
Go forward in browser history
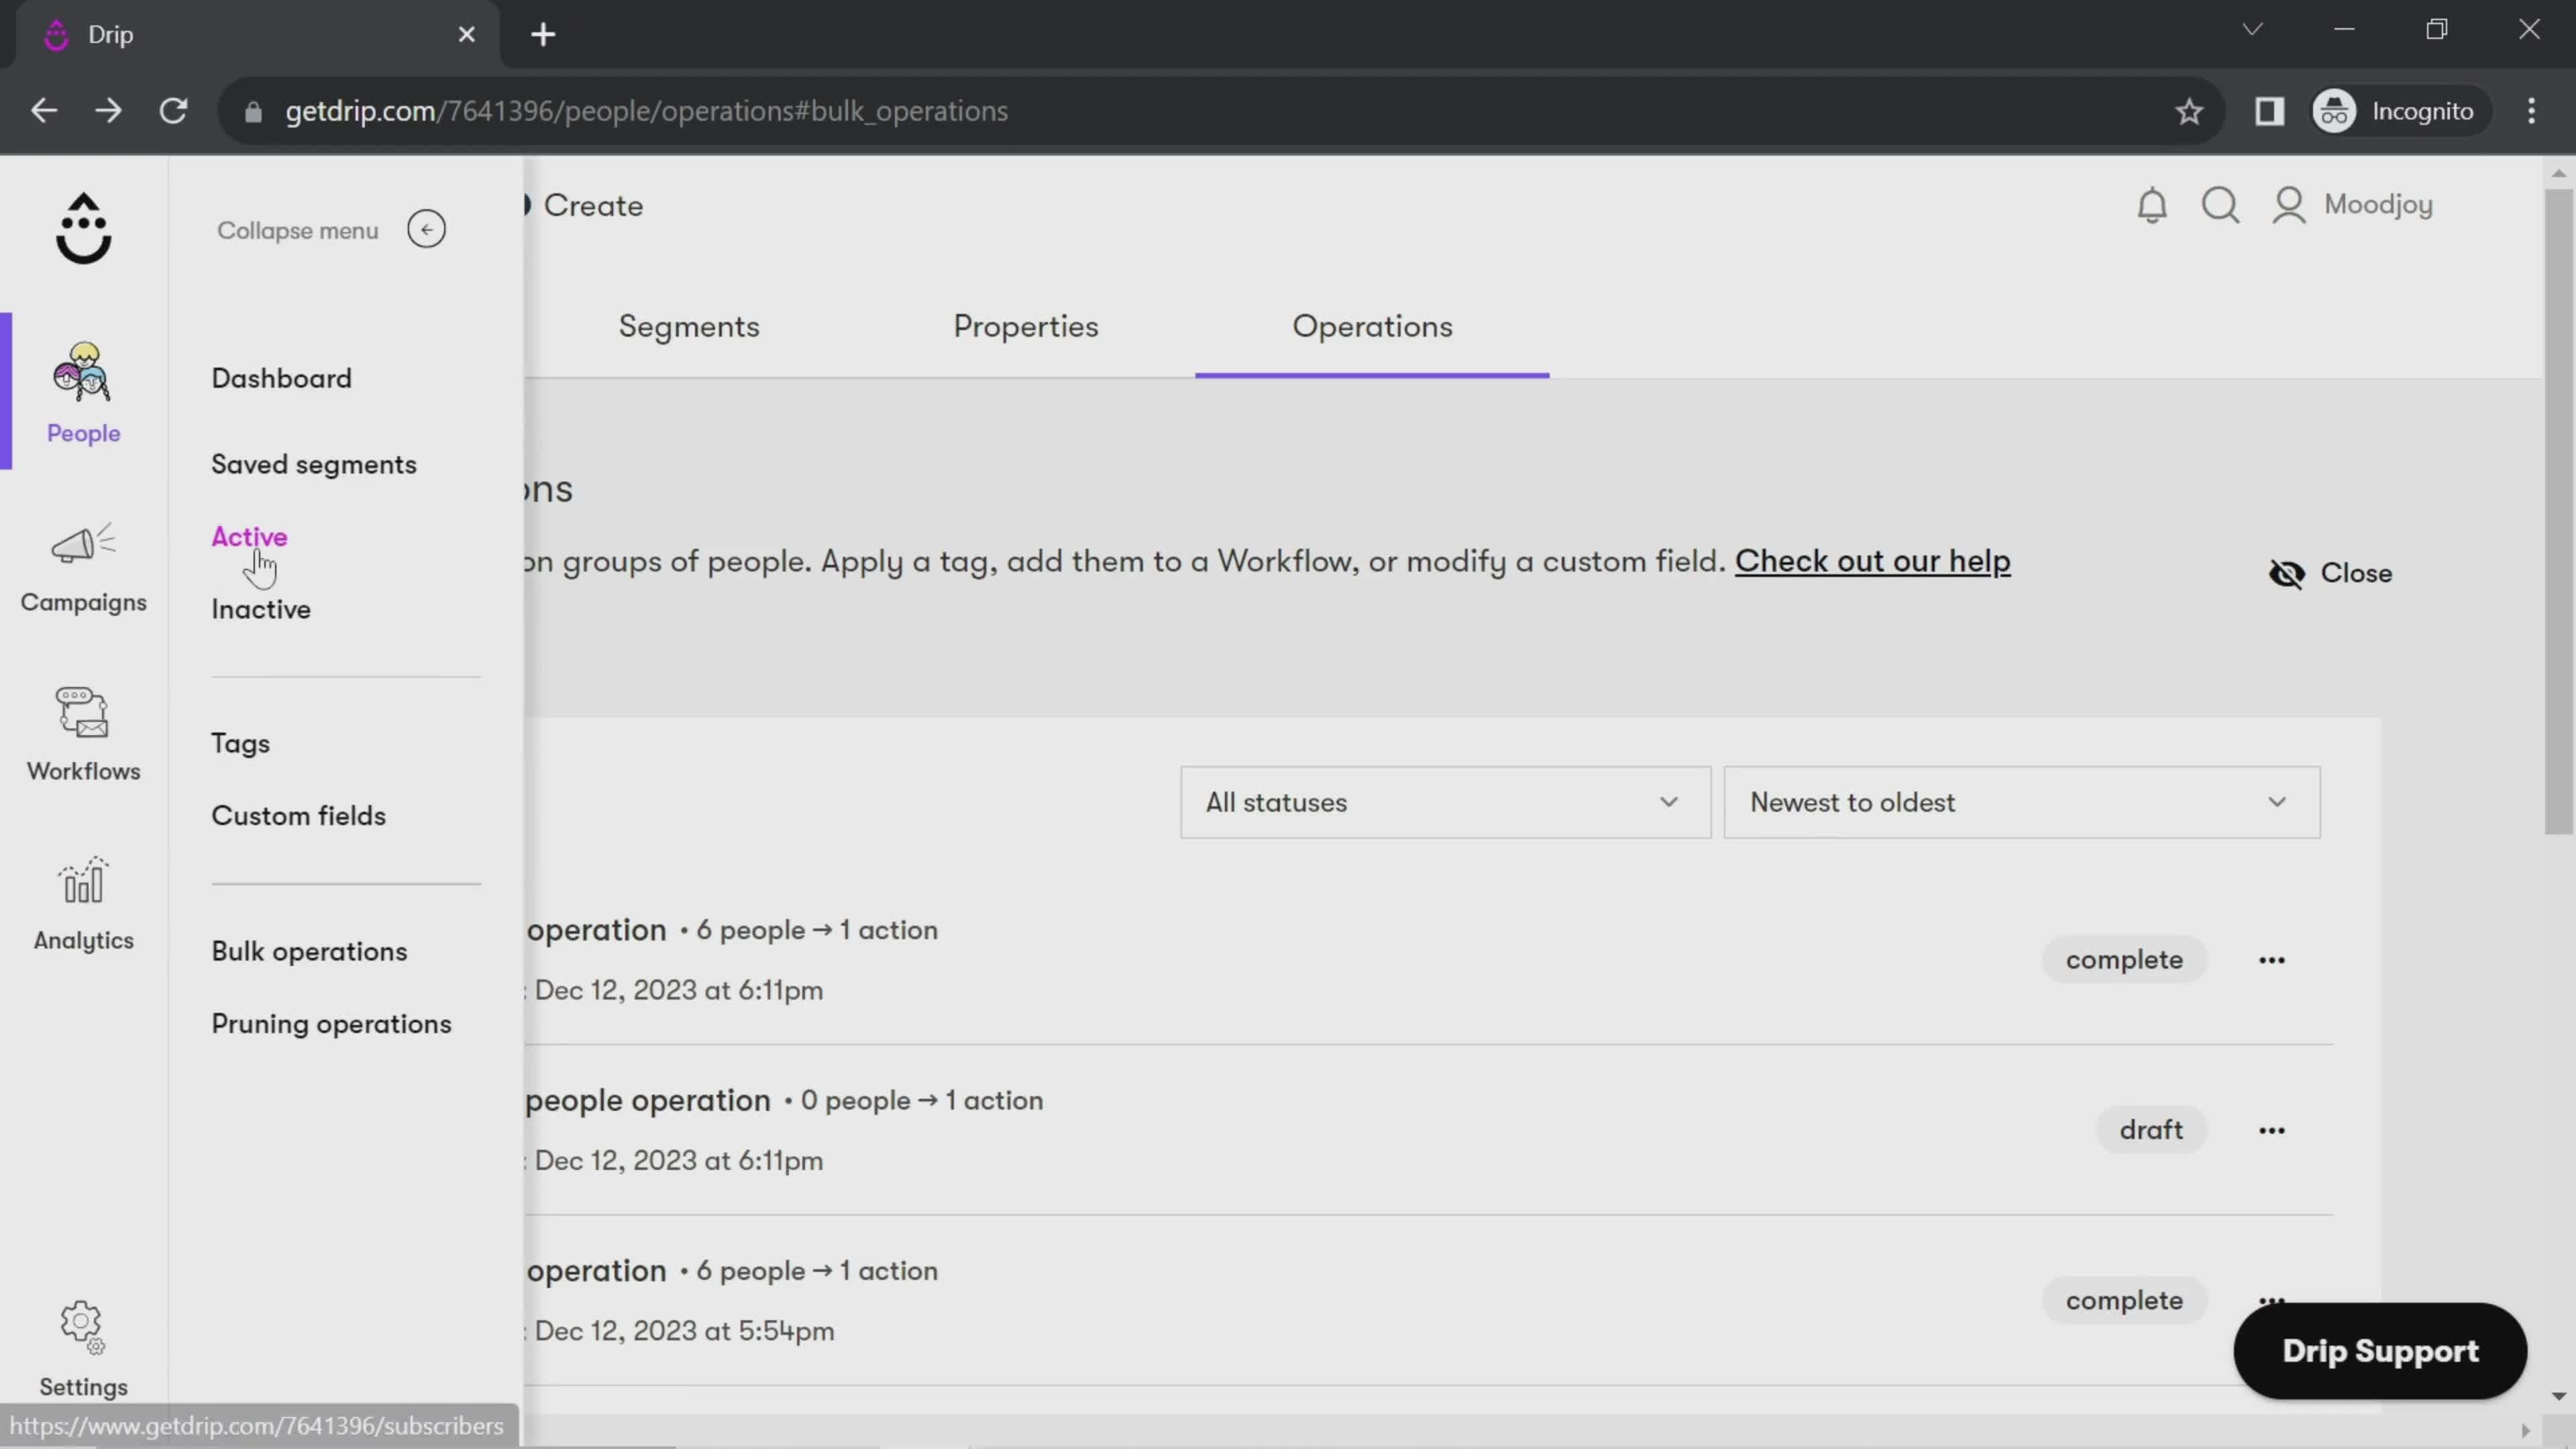(108, 111)
